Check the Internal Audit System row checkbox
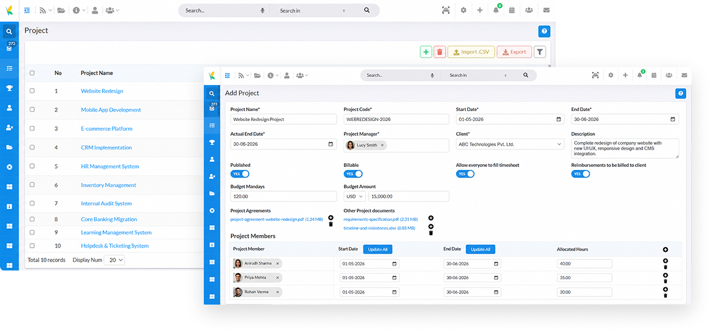Viewport: 714px width, 335px height. [32, 203]
